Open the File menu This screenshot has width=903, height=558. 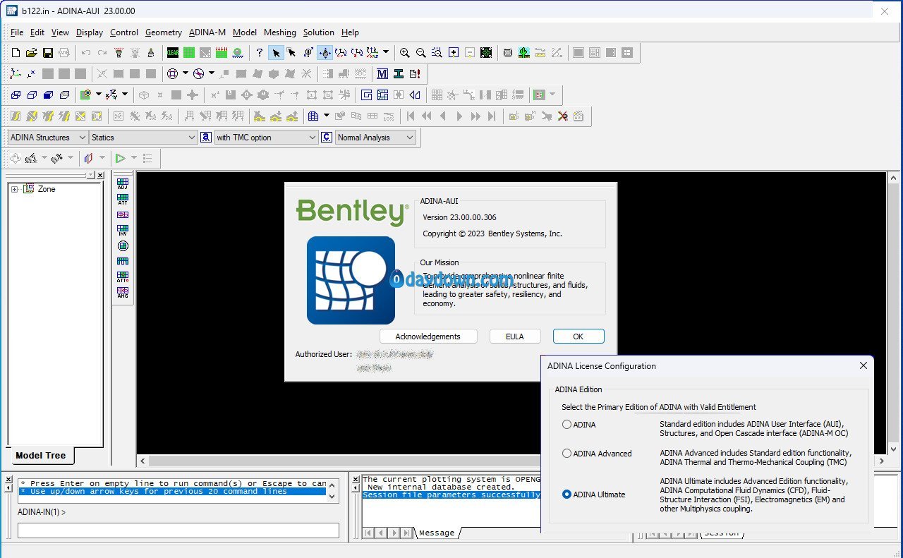17,32
